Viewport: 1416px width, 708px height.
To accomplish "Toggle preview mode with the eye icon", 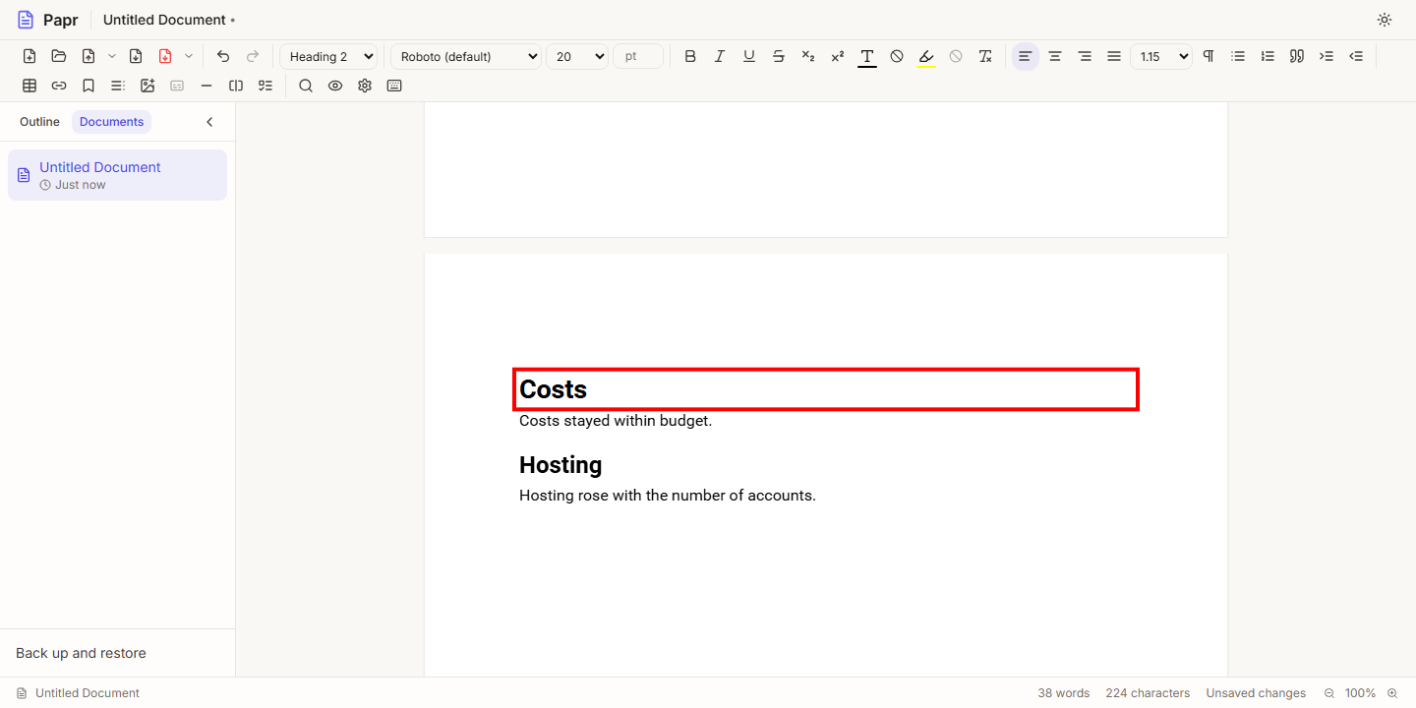I will click(x=335, y=86).
